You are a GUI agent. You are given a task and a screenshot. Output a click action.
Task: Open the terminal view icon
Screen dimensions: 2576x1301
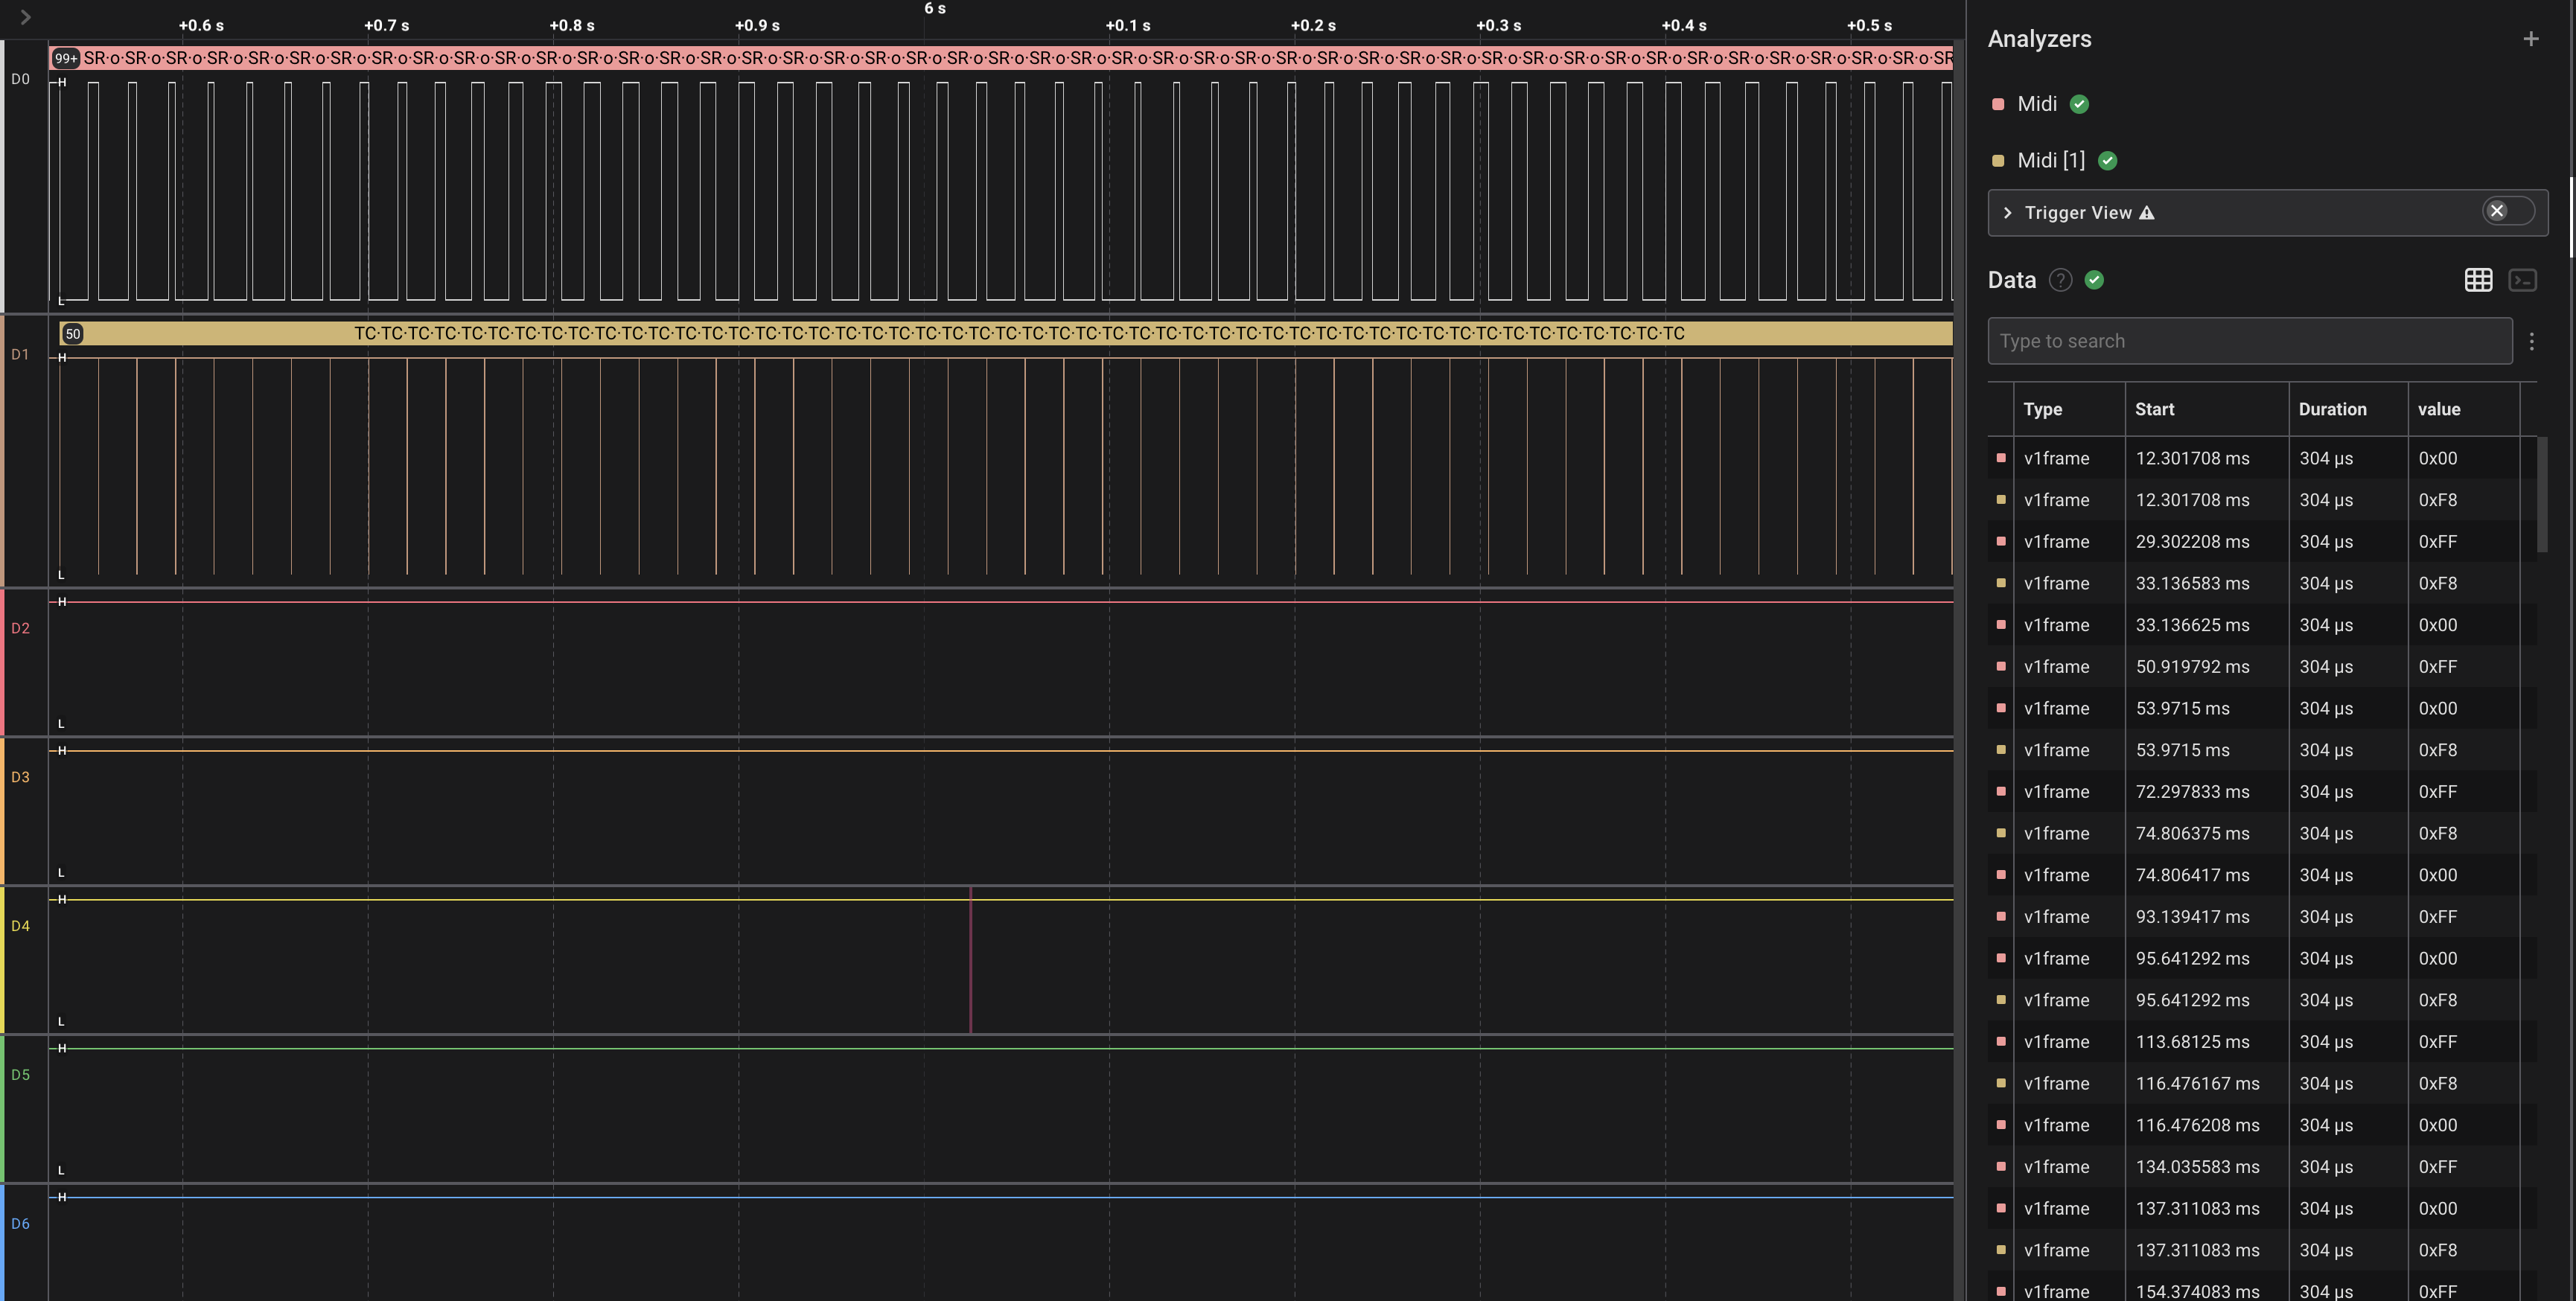2522,280
